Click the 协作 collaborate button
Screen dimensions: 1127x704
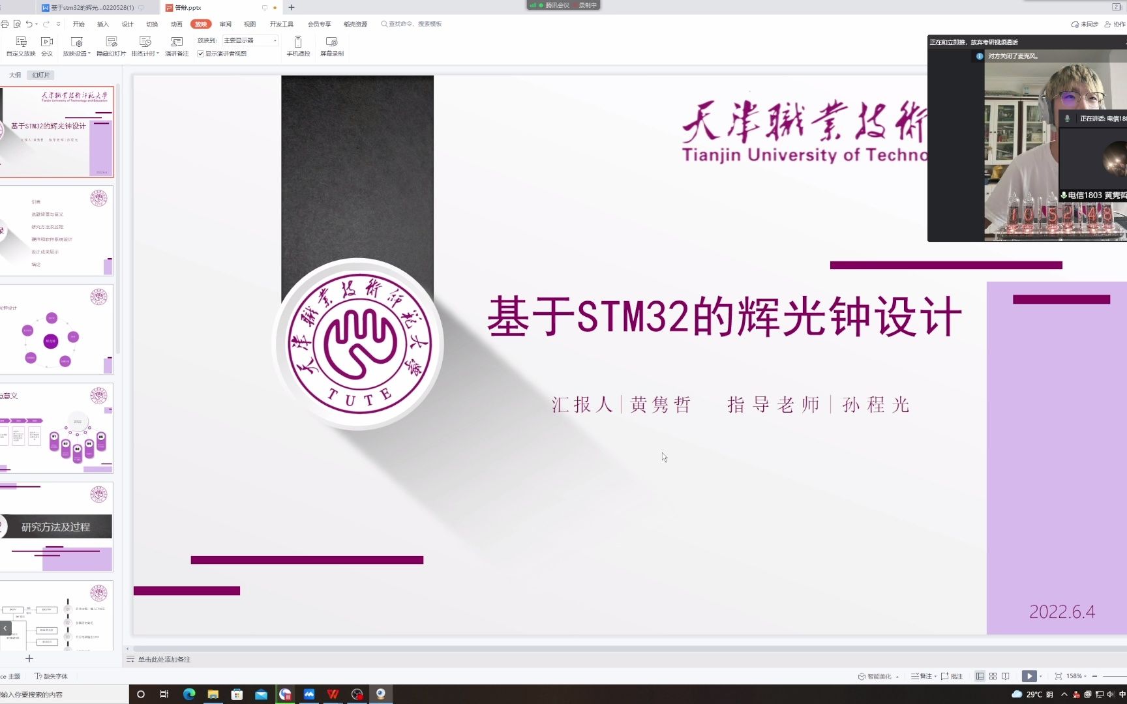(x=1115, y=24)
